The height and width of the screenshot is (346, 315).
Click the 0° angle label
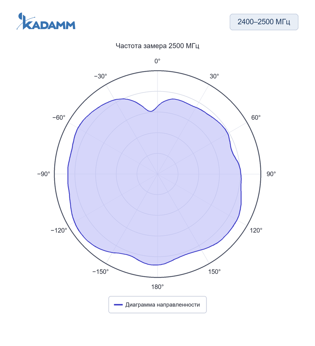[157, 61]
